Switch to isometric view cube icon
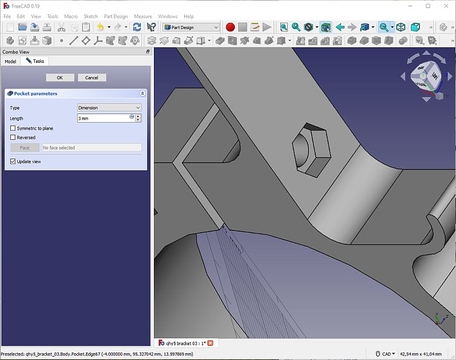Viewport: 456px width, 360px height. pos(401,27)
